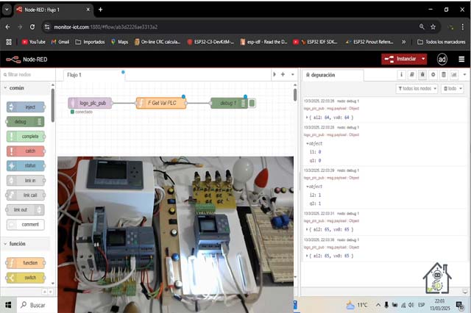Click the user avatar icon in header

point(442,60)
